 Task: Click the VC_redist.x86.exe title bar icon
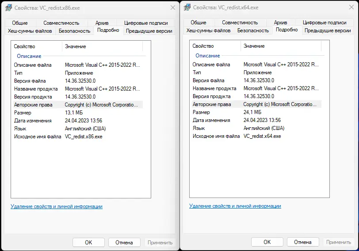(8, 8)
